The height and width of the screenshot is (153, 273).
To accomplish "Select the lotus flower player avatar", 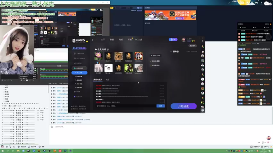I will click(98, 56).
